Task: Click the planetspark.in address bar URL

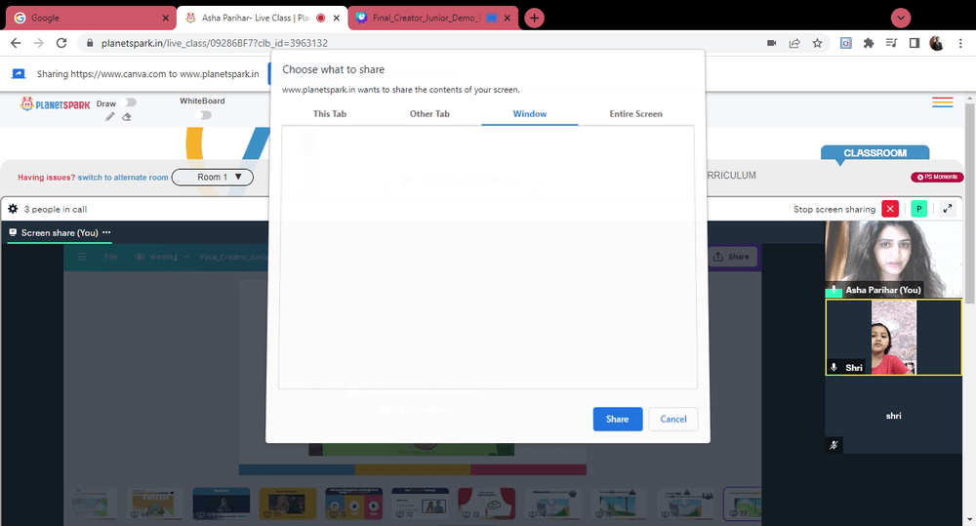Action: 214,43
